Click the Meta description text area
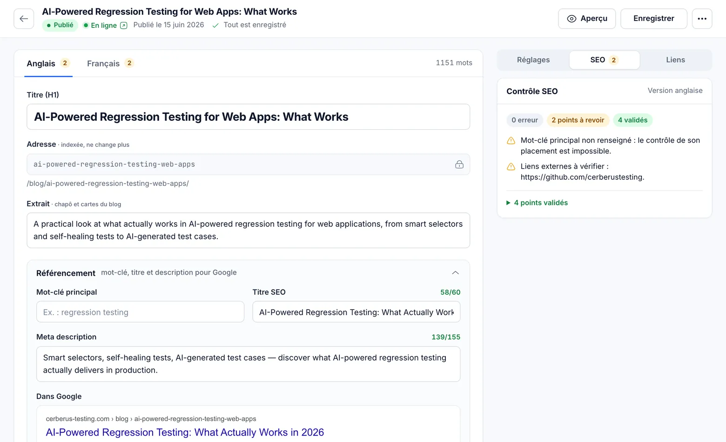Image resolution: width=726 pixels, height=442 pixels. [248, 364]
